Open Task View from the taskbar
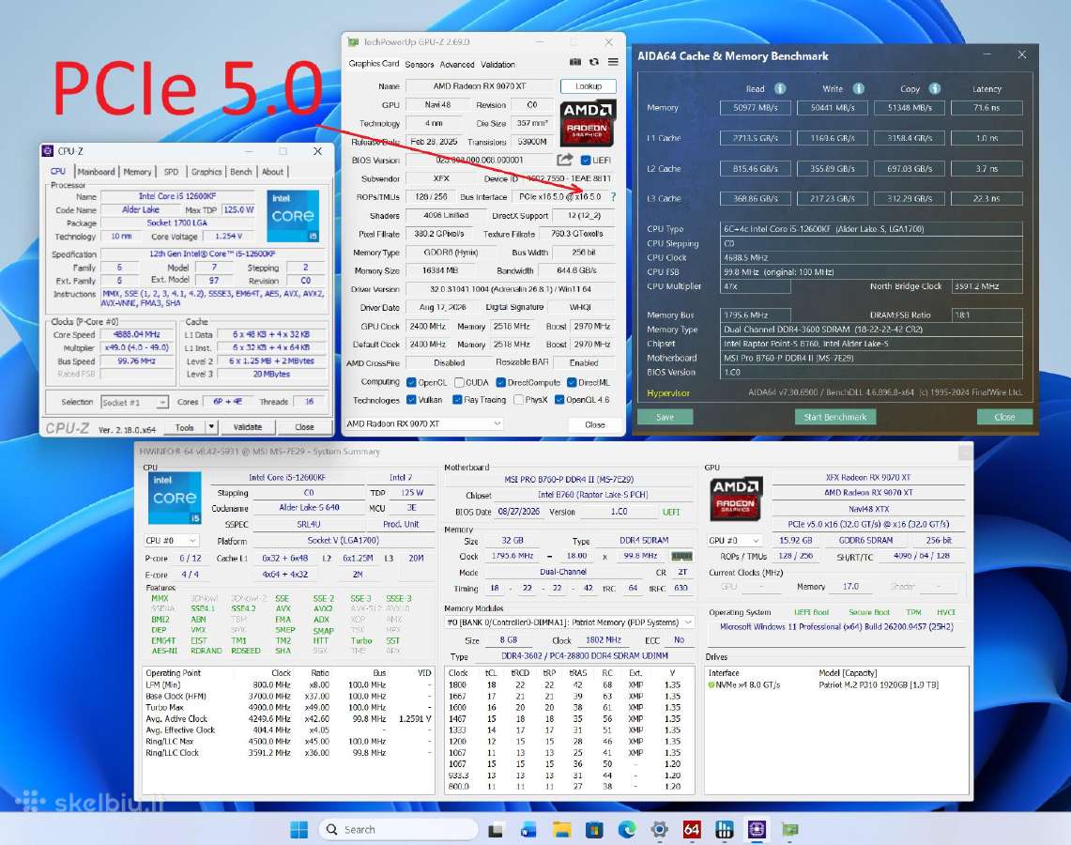Viewport: 1071px width, 845px height. tap(496, 829)
